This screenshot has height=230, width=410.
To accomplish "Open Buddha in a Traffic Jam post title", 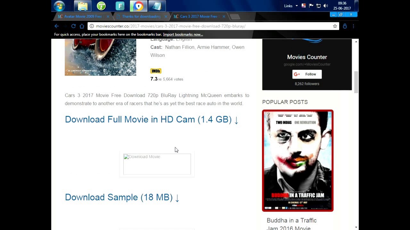I will tap(291, 224).
